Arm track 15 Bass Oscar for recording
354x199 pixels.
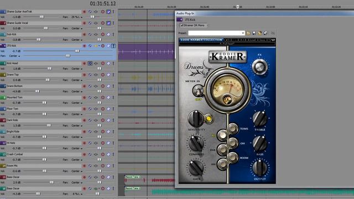coord(85,177)
